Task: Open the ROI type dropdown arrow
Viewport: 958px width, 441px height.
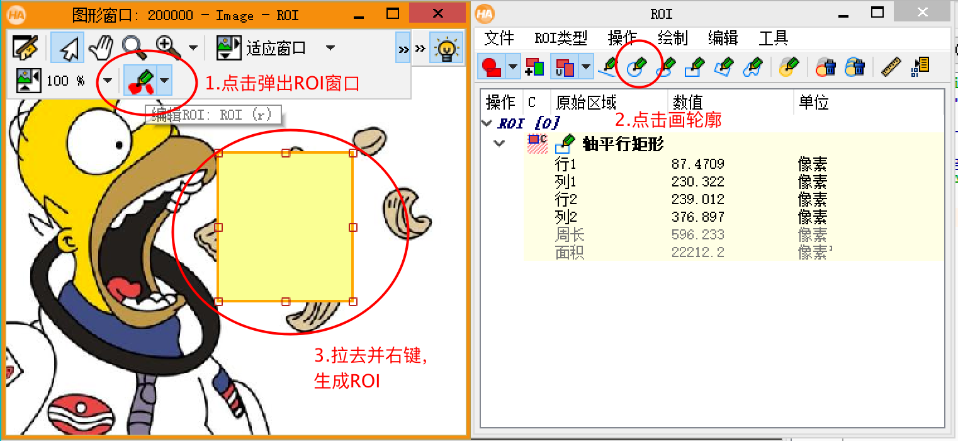Action: coord(513,66)
